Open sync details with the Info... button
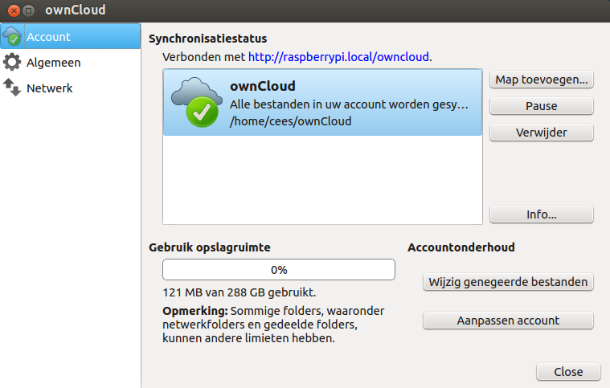The height and width of the screenshot is (388, 610). (541, 214)
